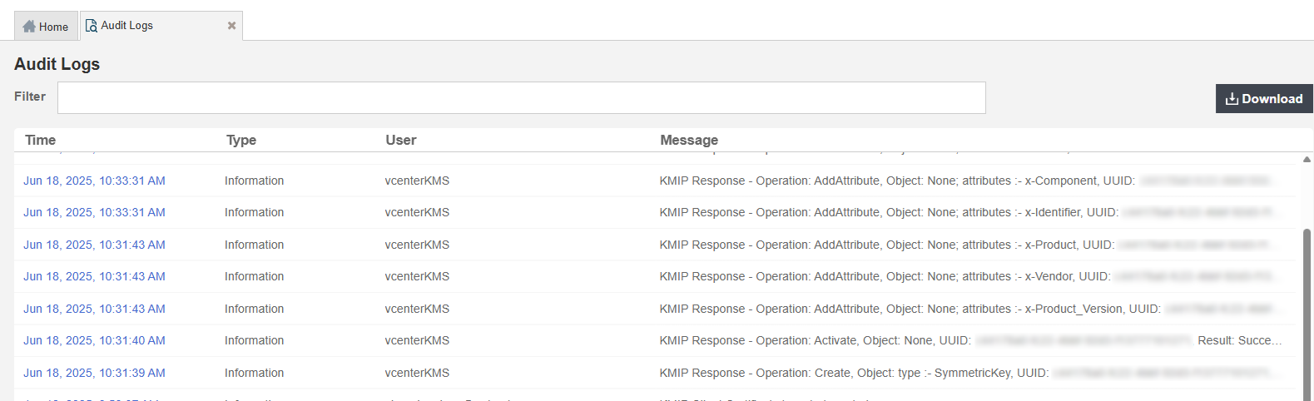The width and height of the screenshot is (1314, 401).
Task: Click the scrollbar up arrow
Action: 1307,159
